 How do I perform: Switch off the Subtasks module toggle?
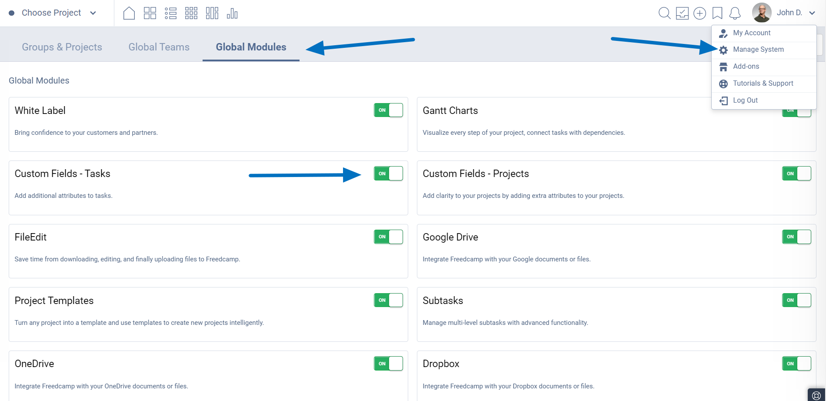[796, 300]
